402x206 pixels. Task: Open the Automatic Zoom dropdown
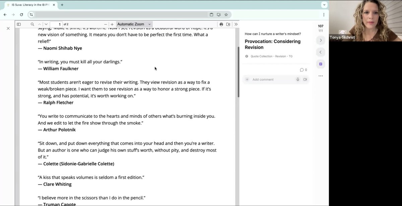(x=134, y=24)
